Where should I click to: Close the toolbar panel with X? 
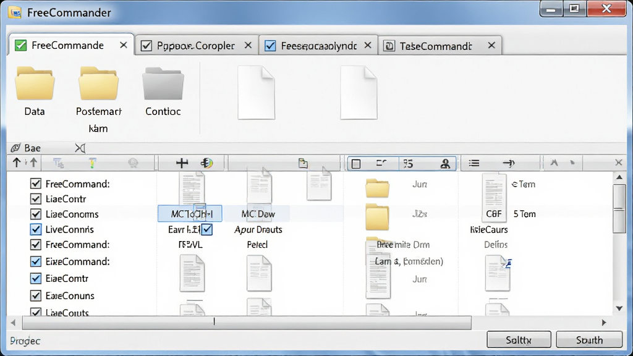click(x=618, y=163)
